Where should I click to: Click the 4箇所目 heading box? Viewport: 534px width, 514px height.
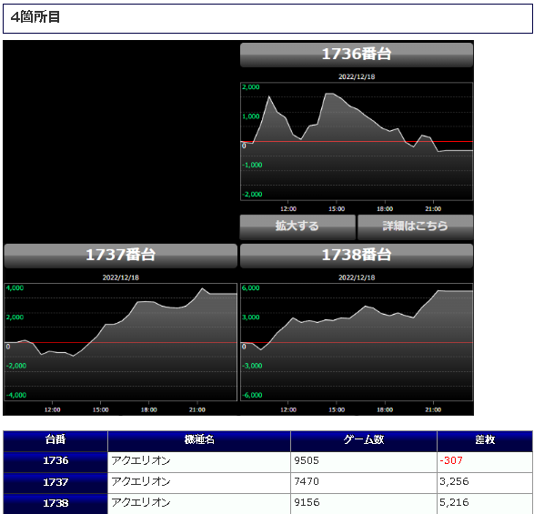[267, 18]
